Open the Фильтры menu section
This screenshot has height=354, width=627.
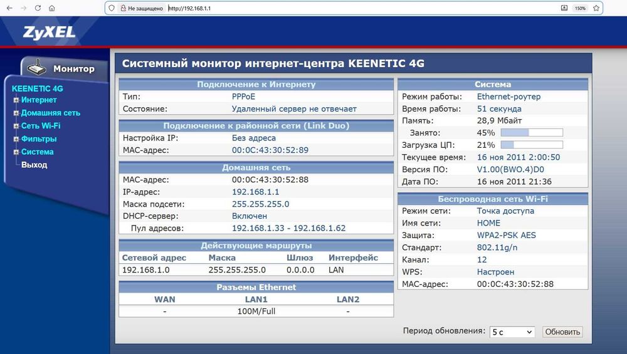(x=39, y=139)
